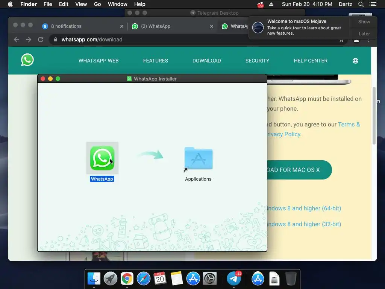385x289 pixels.
Task: Click eject icon in menu bar
Action: click(271, 4)
